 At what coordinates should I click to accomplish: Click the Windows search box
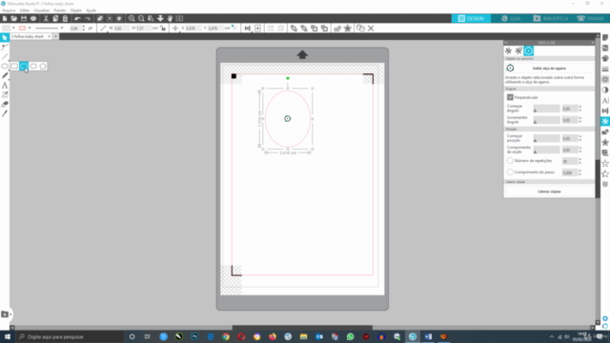(70, 336)
